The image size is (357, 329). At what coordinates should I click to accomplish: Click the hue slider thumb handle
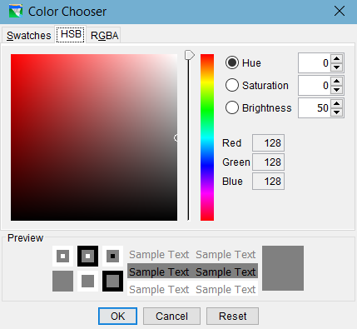click(x=190, y=55)
